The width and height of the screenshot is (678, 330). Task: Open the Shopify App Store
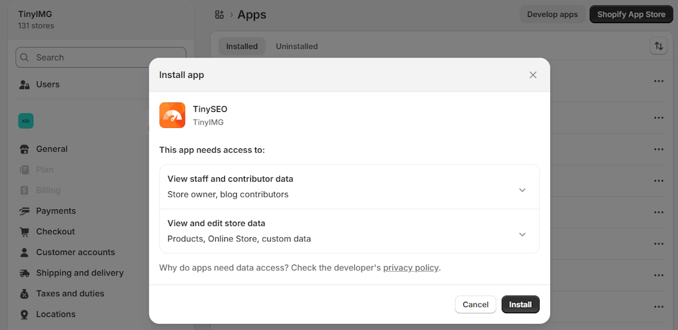631,15
